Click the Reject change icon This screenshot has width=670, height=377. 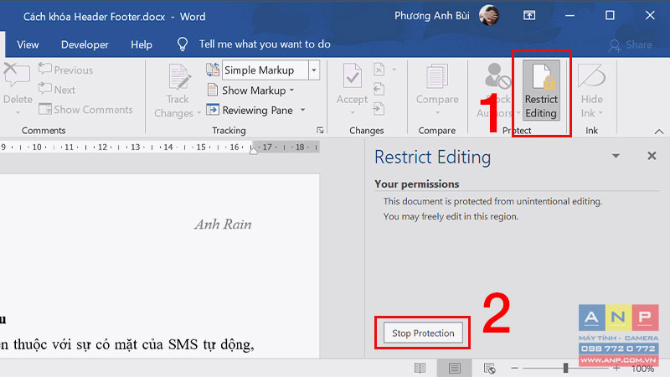[379, 70]
